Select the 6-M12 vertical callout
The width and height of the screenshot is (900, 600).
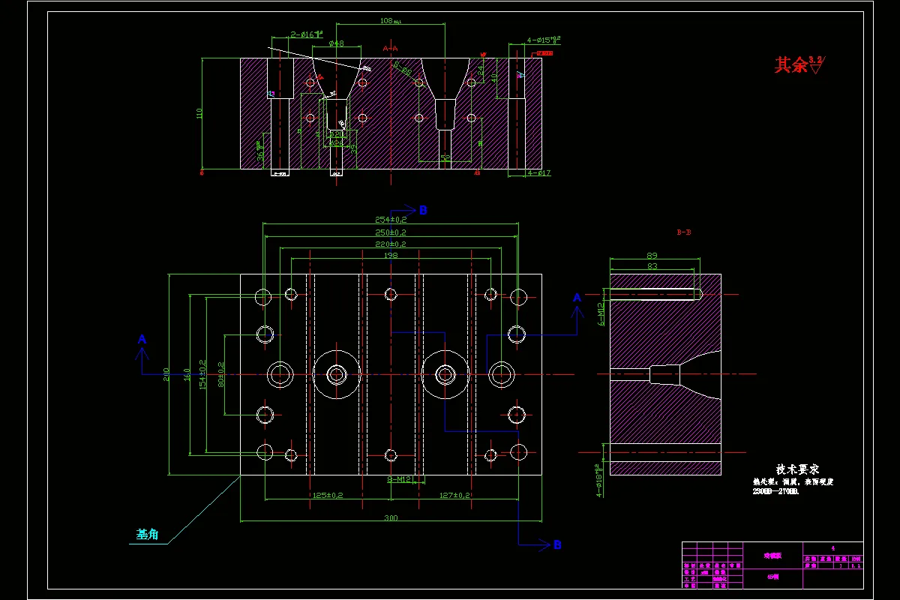click(601, 315)
